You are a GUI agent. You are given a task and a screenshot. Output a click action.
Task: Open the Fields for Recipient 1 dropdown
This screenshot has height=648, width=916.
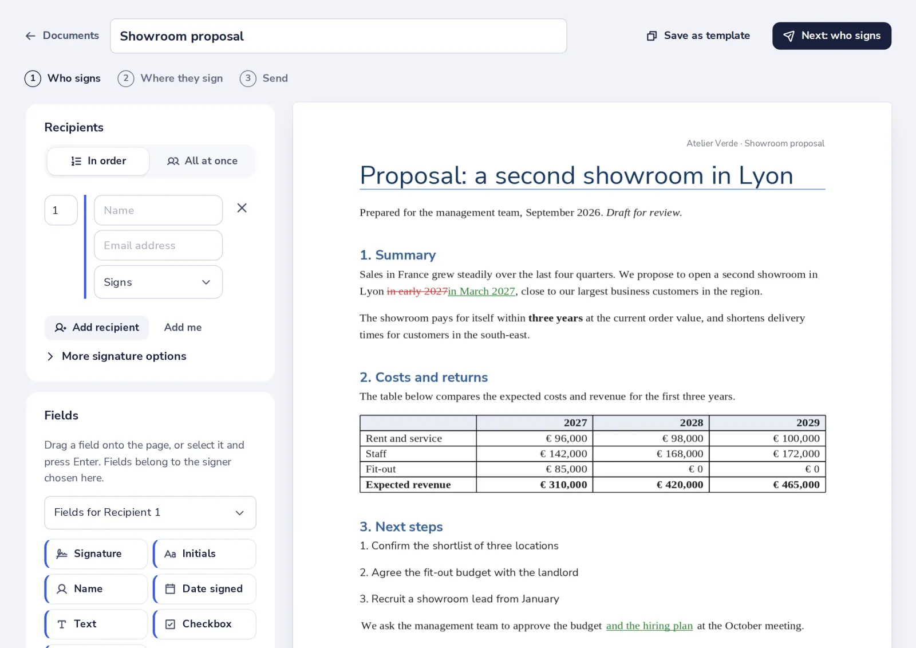[x=150, y=512]
